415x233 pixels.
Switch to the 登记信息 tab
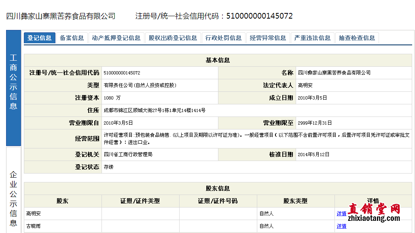40,38
